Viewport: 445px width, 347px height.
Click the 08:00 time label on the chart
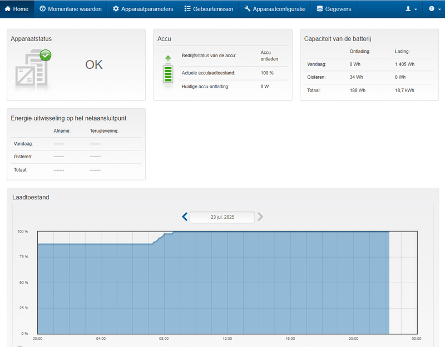pyautogui.click(x=164, y=339)
